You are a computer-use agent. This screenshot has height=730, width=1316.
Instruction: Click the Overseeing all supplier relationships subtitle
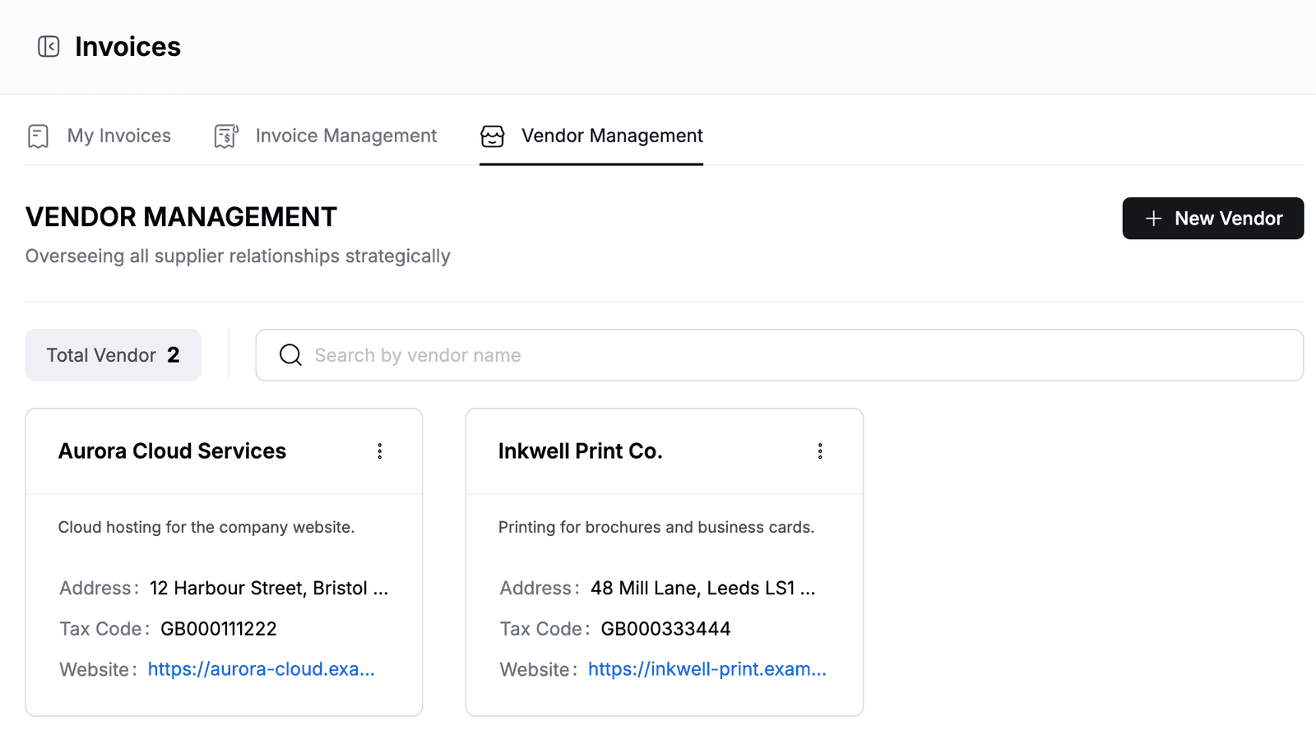(x=238, y=256)
